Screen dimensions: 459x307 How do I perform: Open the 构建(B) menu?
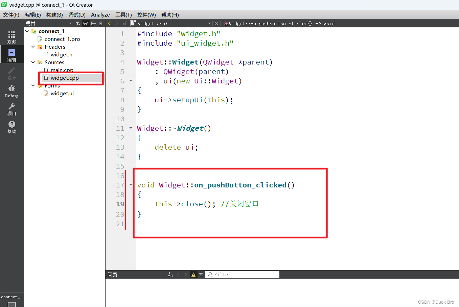54,15
